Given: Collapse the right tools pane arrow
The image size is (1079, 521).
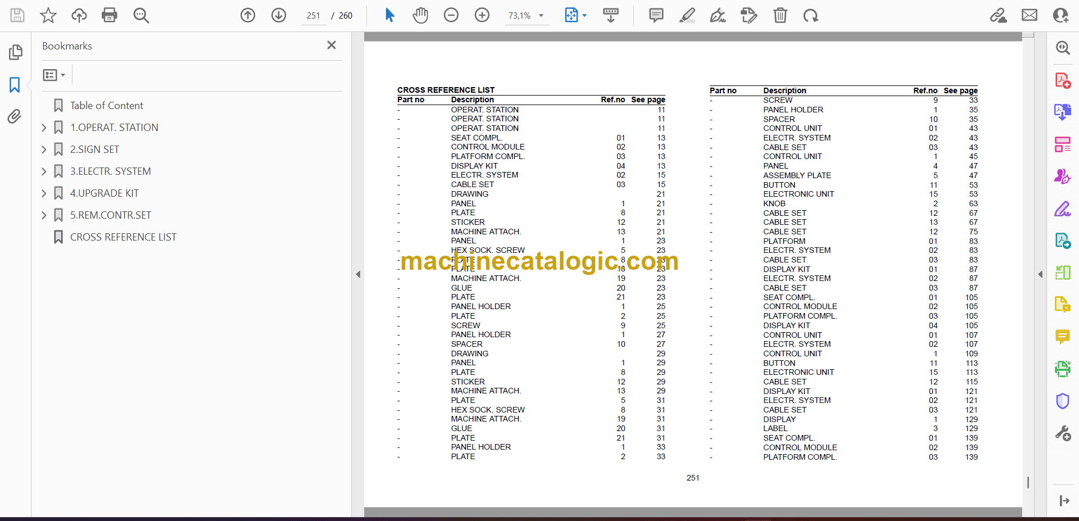Looking at the screenshot, I should click(1040, 274).
